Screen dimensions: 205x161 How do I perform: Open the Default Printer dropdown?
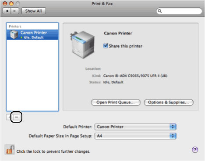click(x=135, y=127)
